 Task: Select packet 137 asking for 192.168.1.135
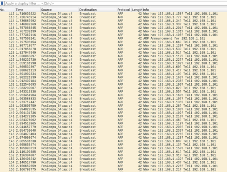coord(114,102)
